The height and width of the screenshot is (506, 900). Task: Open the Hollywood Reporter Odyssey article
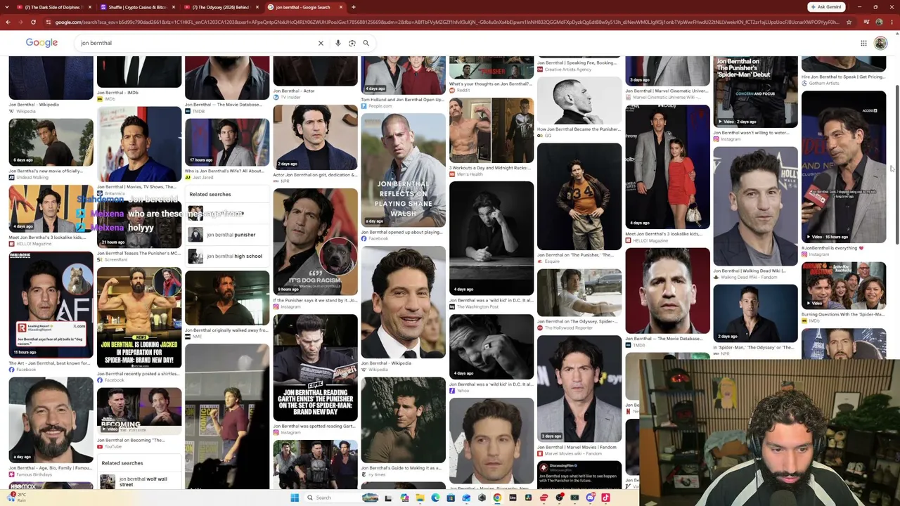(577, 321)
